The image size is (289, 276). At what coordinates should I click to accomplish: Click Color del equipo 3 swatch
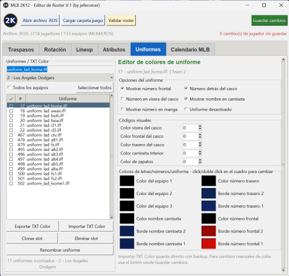(127, 206)
